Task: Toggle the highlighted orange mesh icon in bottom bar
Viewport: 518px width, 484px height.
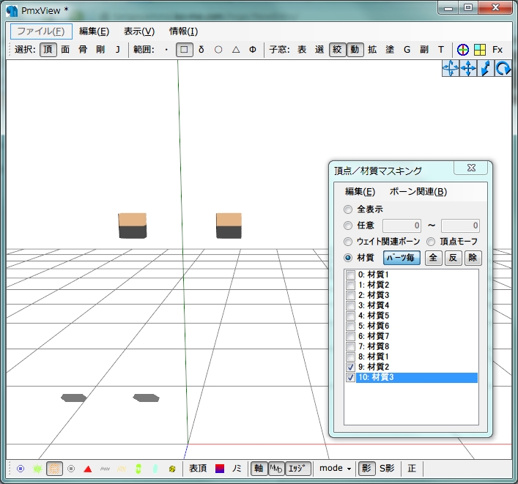Action: click(x=54, y=469)
